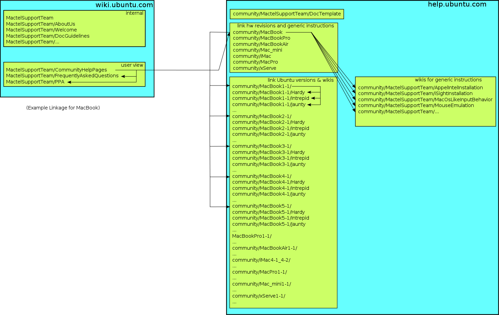
Task: Select community/MacBookPro entry
Action: 262,38
